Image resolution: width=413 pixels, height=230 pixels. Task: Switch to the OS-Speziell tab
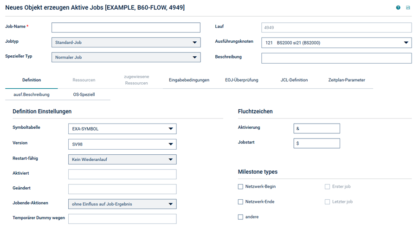[x=84, y=94]
